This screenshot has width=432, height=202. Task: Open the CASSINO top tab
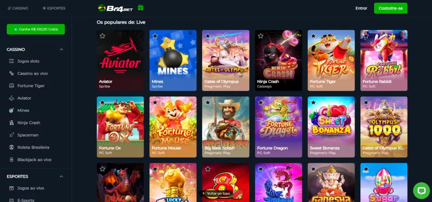click(18, 8)
